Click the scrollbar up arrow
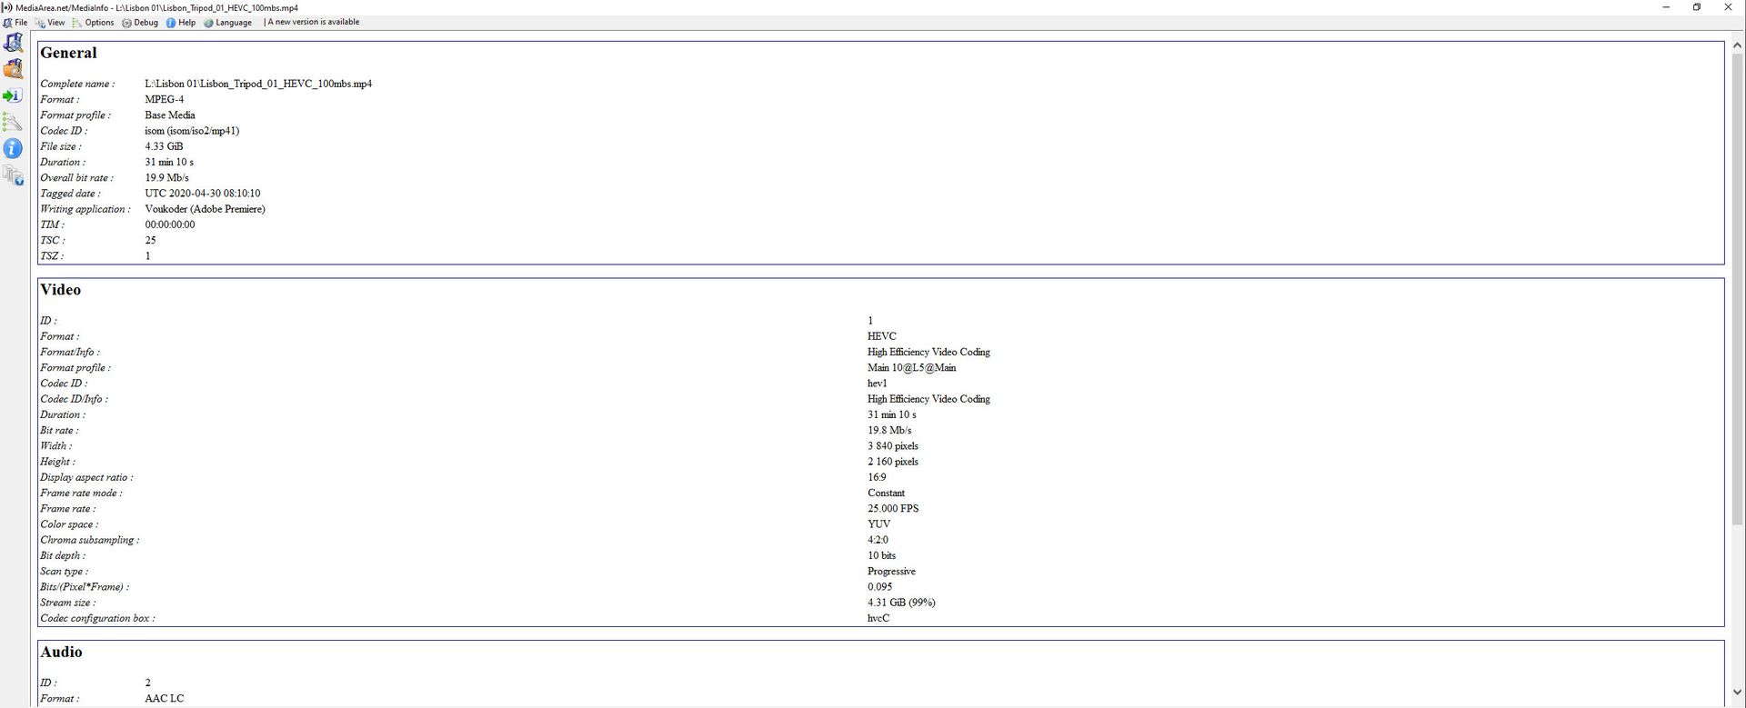Image resolution: width=1746 pixels, height=708 pixels. click(1737, 45)
